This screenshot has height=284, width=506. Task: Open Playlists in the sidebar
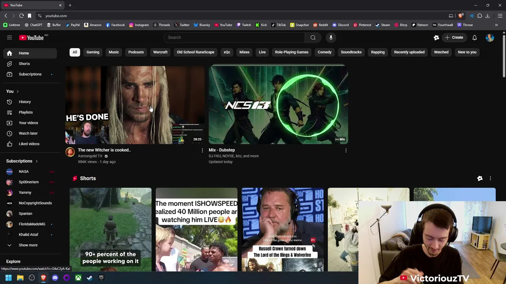tap(30, 112)
